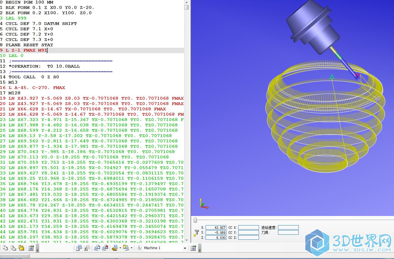Click the Y coordinate field showing -5.069
Image resolution: width=394 pixels, height=259 pixels.
pos(216,233)
